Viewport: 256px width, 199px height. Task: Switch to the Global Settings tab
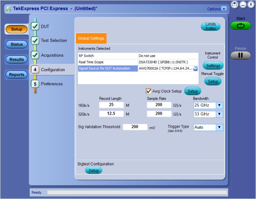pos(91,39)
